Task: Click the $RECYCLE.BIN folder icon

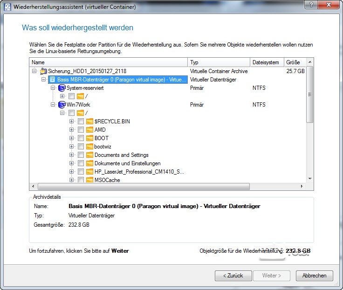Action: pyautogui.click(x=89, y=121)
